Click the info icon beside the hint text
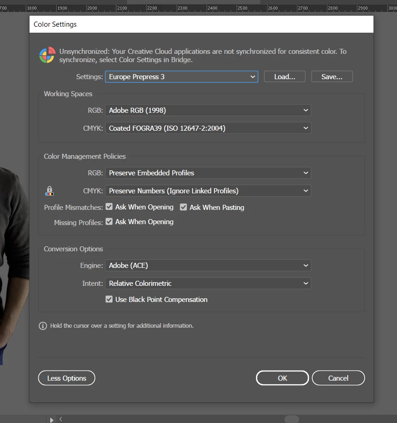 [x=43, y=326]
